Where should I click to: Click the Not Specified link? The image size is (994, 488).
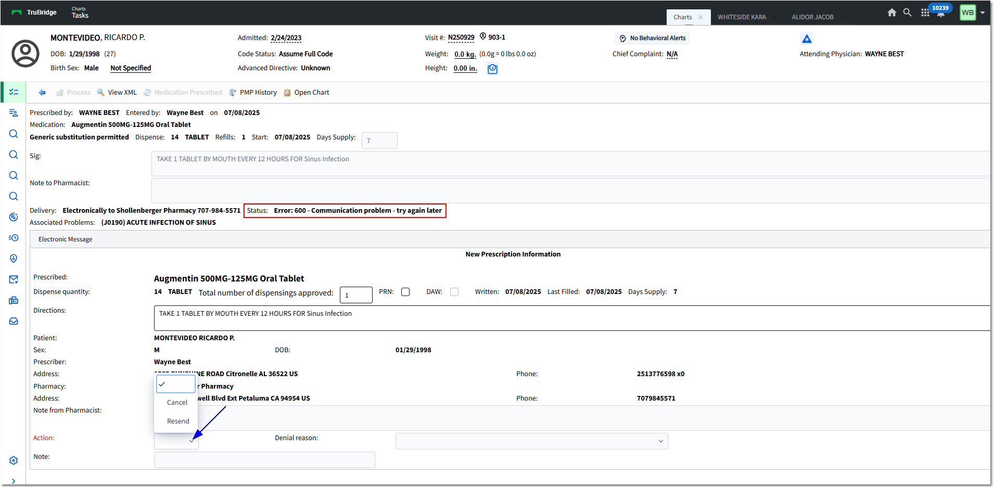[x=131, y=68]
